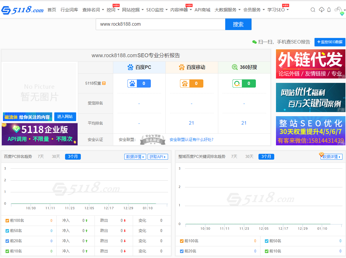Open the 整站SEO优化 advertisement banner
346x258 pixels.
[x=311, y=131]
